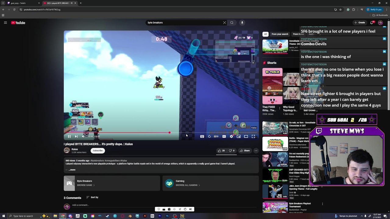Clear the search box with the X
The image size is (390, 219).
tap(225, 23)
